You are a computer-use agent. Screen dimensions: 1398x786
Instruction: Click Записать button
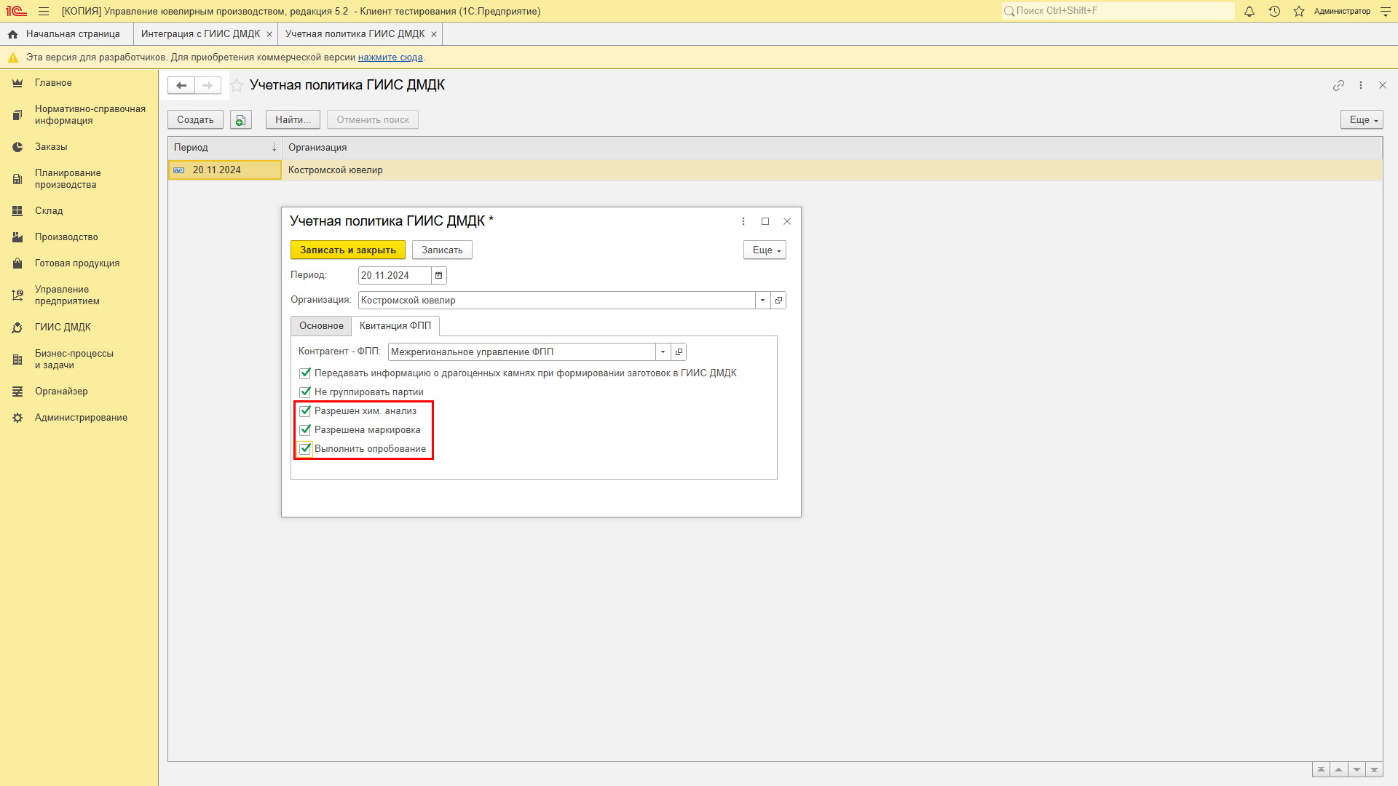click(442, 250)
